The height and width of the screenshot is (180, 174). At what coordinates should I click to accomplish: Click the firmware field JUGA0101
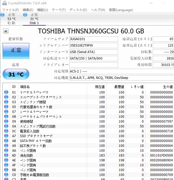click(94, 39)
